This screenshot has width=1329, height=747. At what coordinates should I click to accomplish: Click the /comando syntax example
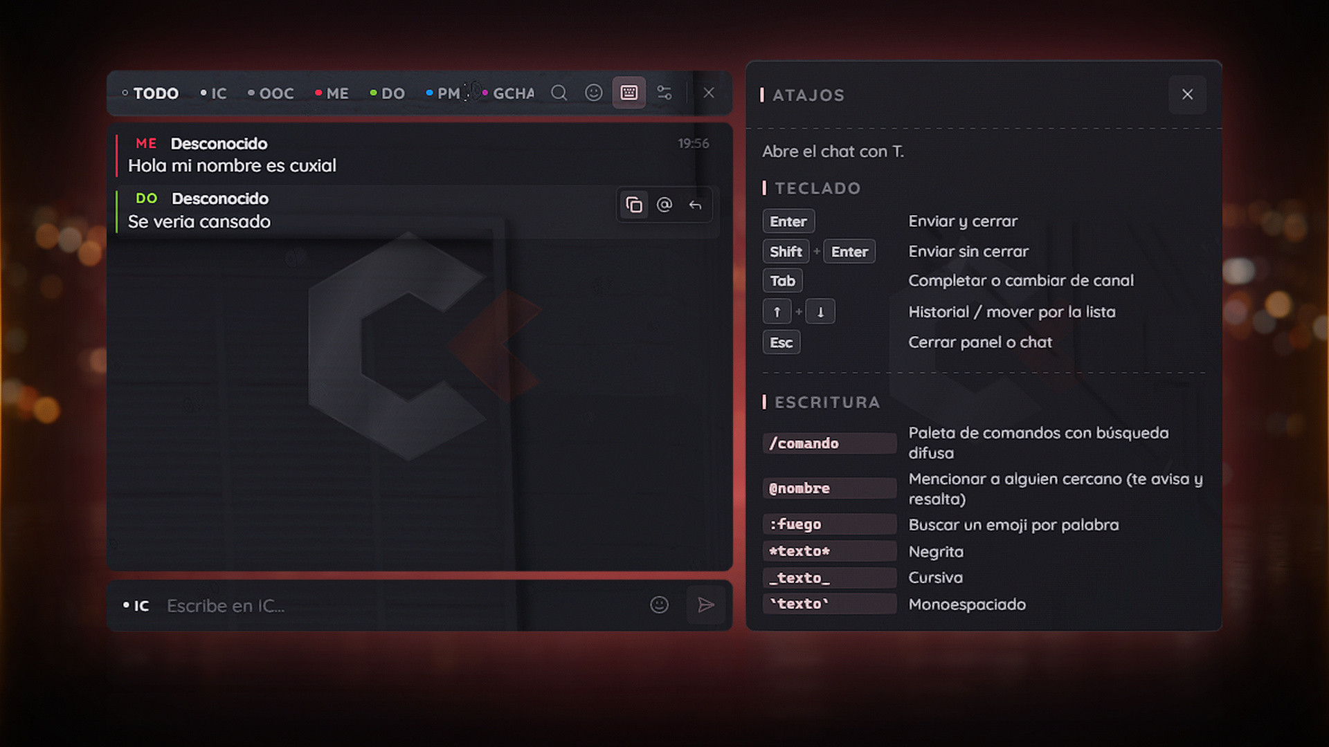coord(829,443)
